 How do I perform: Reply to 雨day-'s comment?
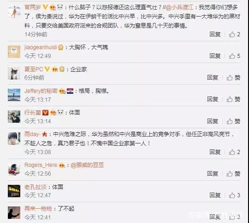[x=215, y=152]
